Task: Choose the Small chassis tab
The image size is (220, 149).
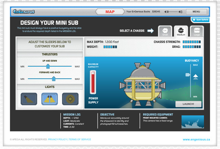Action: click(x=165, y=31)
